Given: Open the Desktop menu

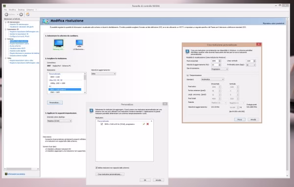Looking at the screenshot, I should click(x=21, y=10).
